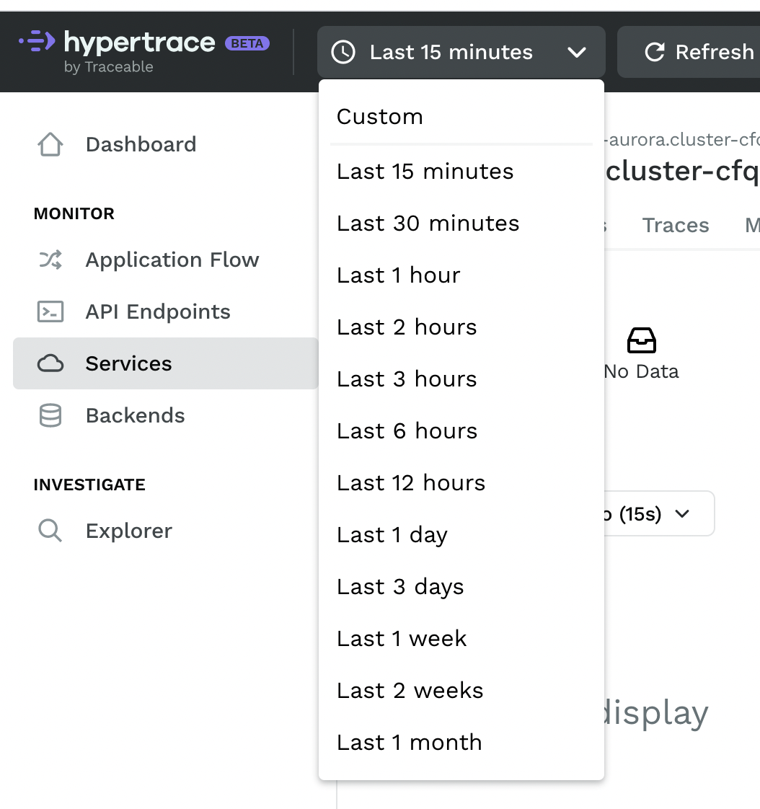The width and height of the screenshot is (760, 809).
Task: Select Last 30 minutes option
Action: coord(428,224)
